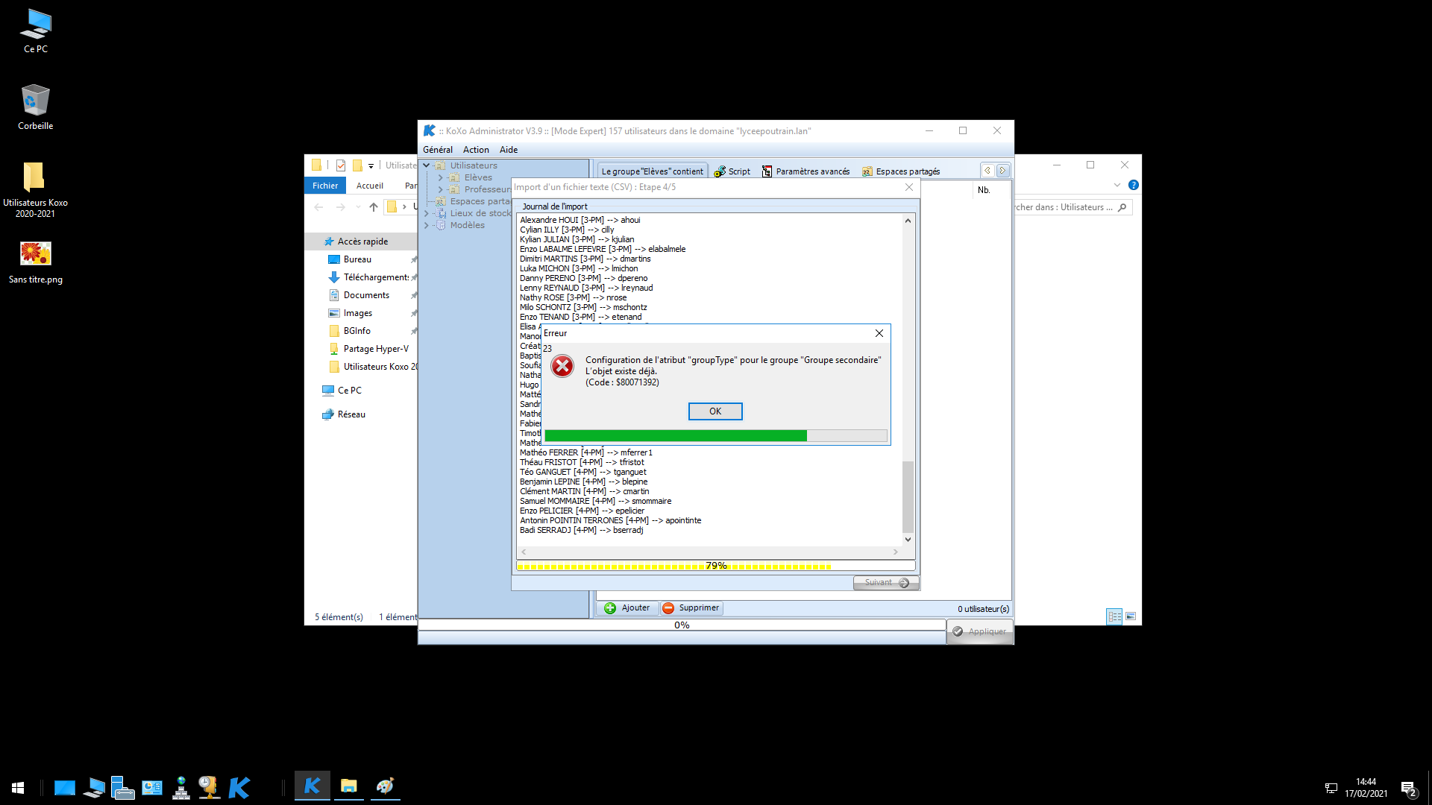Open Bureau in Explorer sidebar
The height and width of the screenshot is (805, 1432).
click(x=357, y=259)
